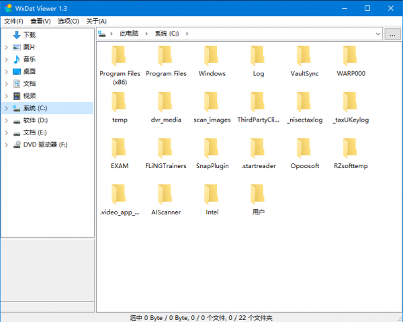Click the 用户 folder icon

(x=258, y=194)
